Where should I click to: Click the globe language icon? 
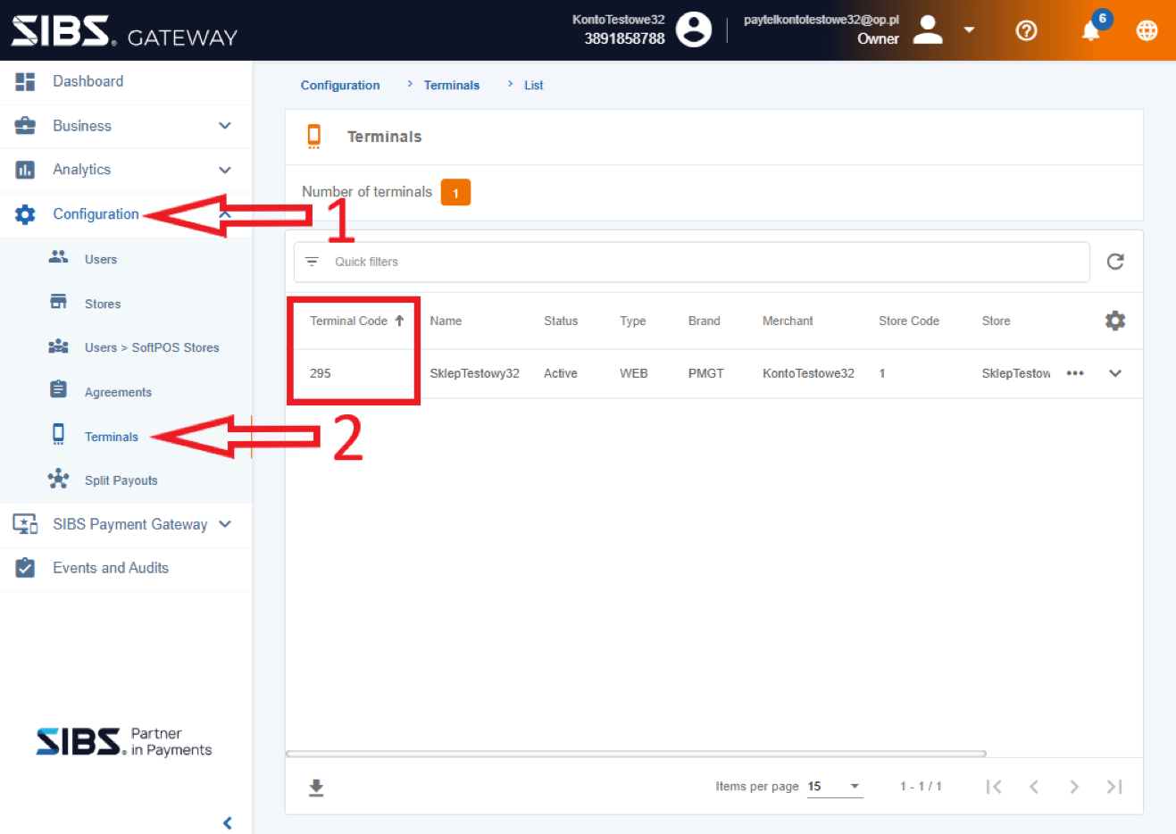tap(1147, 30)
